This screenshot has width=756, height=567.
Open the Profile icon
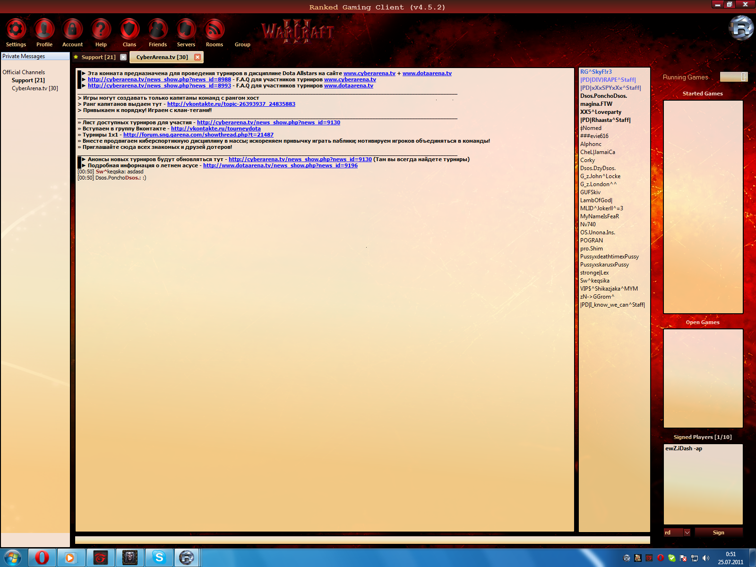[x=44, y=29]
